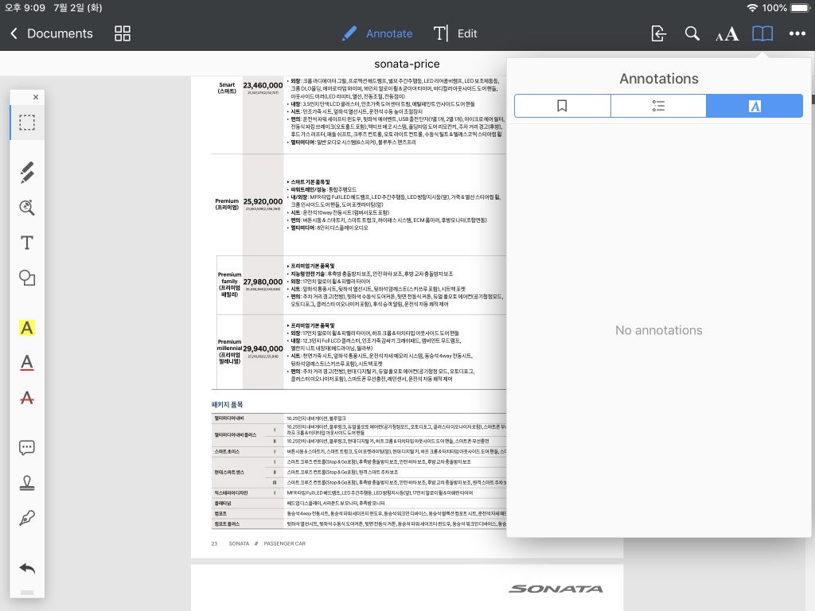Switch to Edit text mode

455,33
